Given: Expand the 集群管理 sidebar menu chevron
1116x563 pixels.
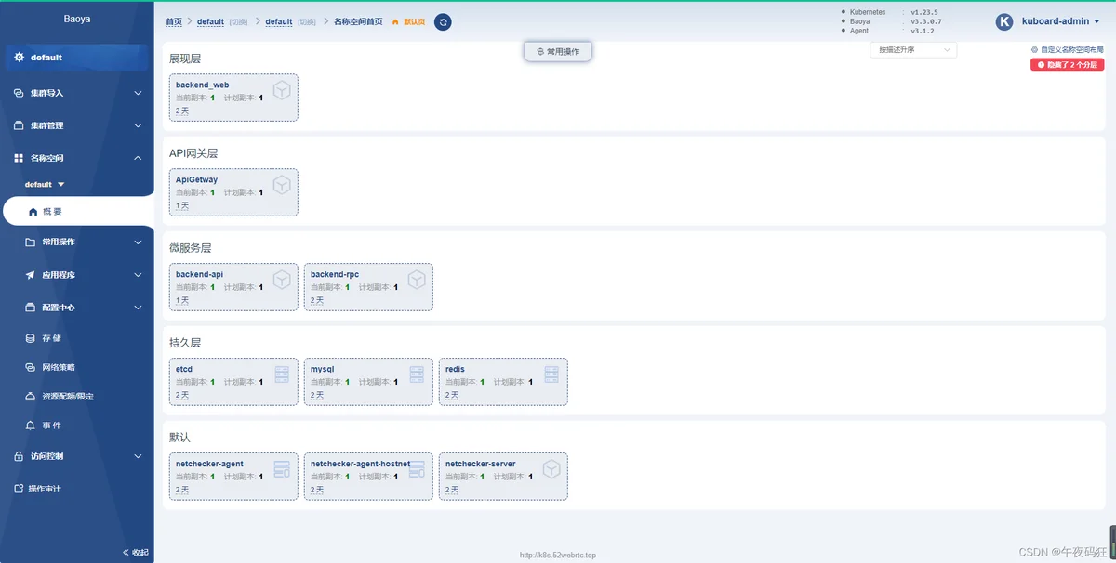Looking at the screenshot, I should (x=138, y=125).
